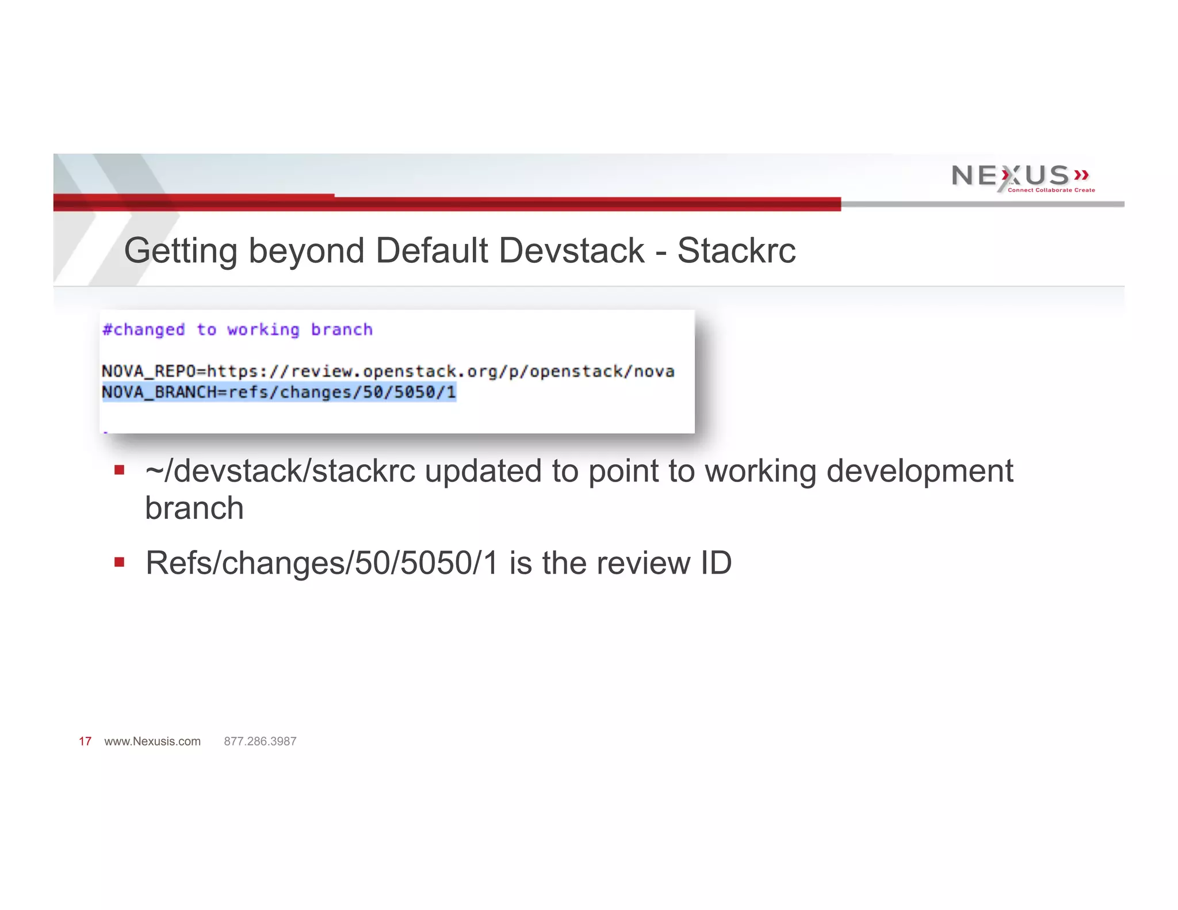Select the '#changed to working branch' comment line
This screenshot has width=1178, height=910.
(237, 330)
